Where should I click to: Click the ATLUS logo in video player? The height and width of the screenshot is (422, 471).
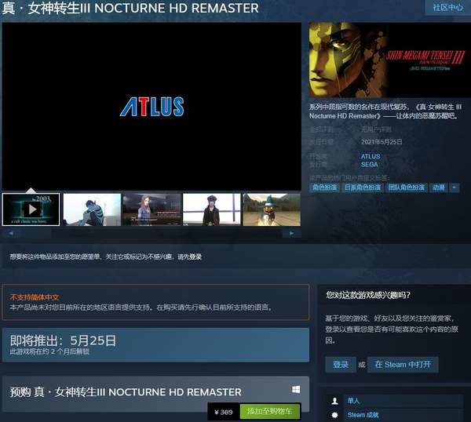tap(152, 107)
